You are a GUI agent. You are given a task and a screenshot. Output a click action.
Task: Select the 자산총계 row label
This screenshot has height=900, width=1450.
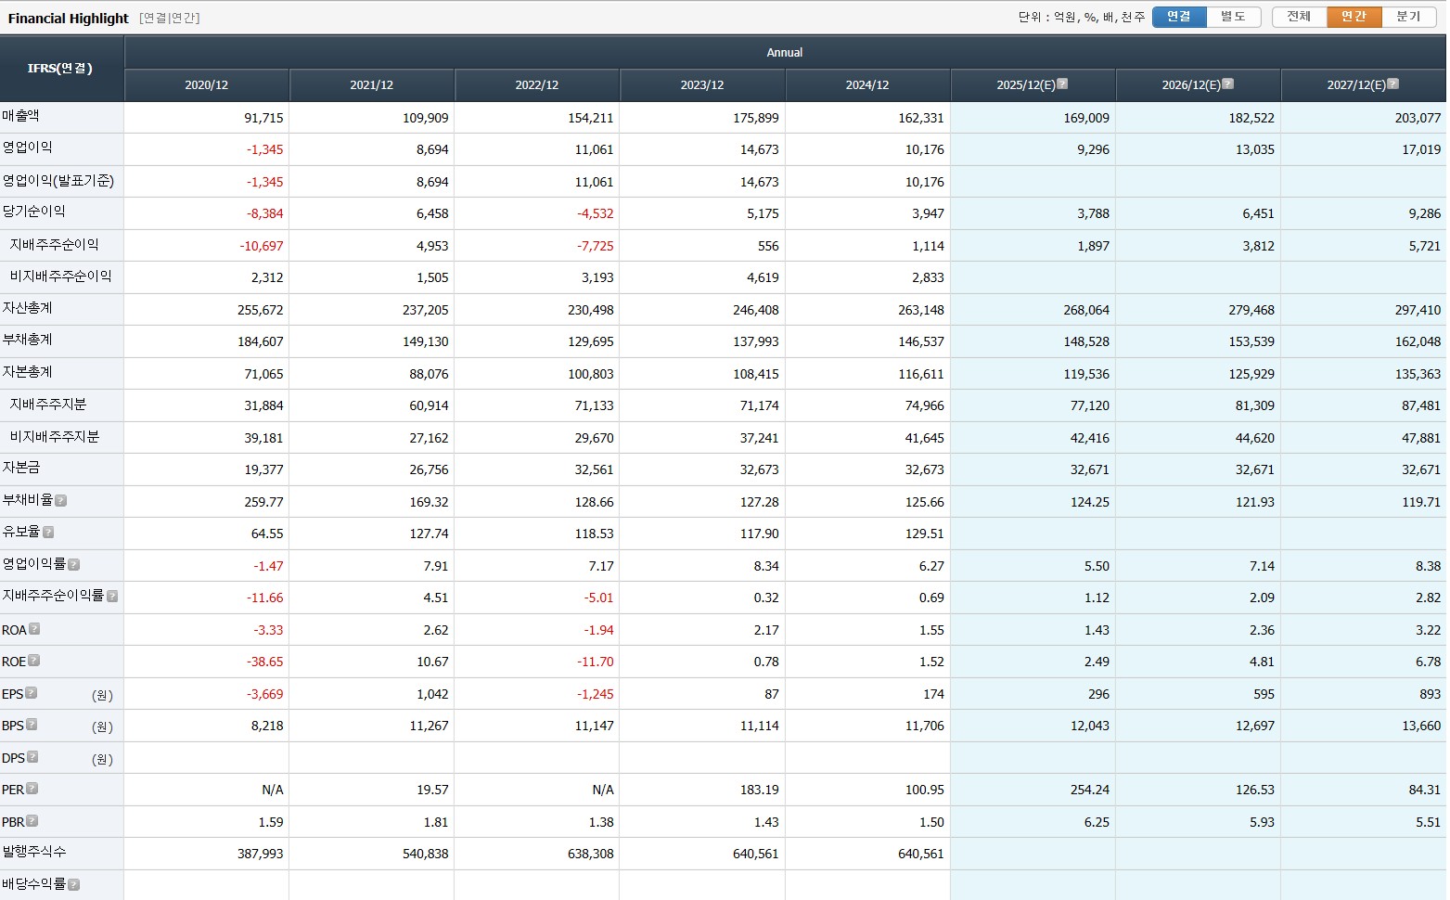tap(27, 308)
